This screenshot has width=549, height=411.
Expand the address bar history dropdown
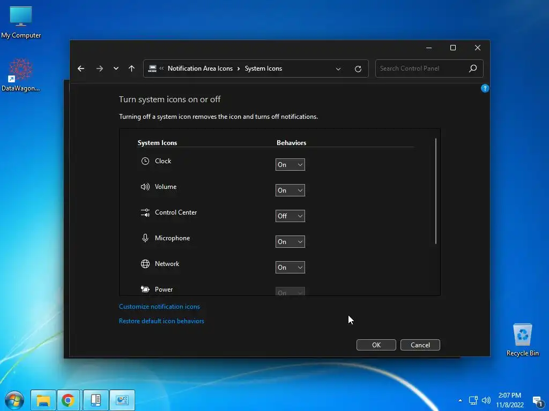pos(338,69)
